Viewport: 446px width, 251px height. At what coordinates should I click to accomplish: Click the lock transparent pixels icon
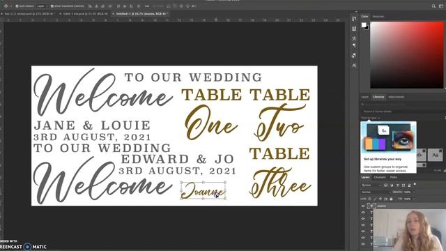coord(370,199)
